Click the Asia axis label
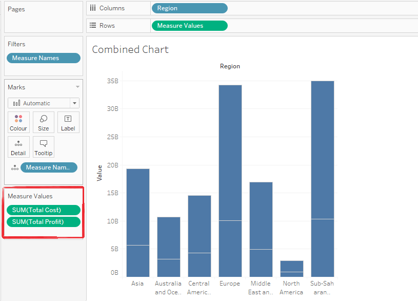This screenshot has height=301, width=418. click(x=137, y=284)
